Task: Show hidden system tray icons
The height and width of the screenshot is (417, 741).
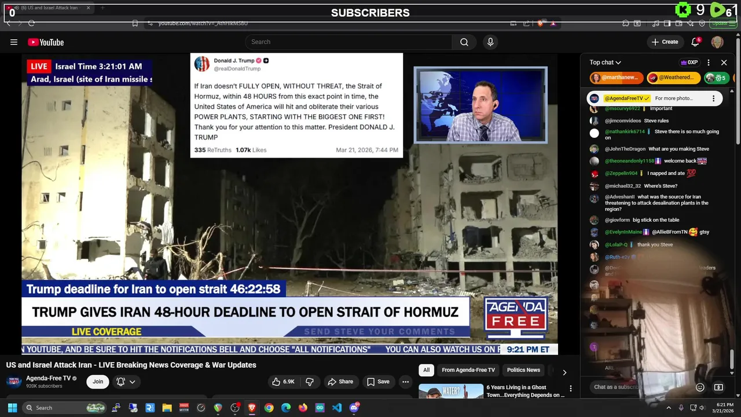Action: [669, 408]
